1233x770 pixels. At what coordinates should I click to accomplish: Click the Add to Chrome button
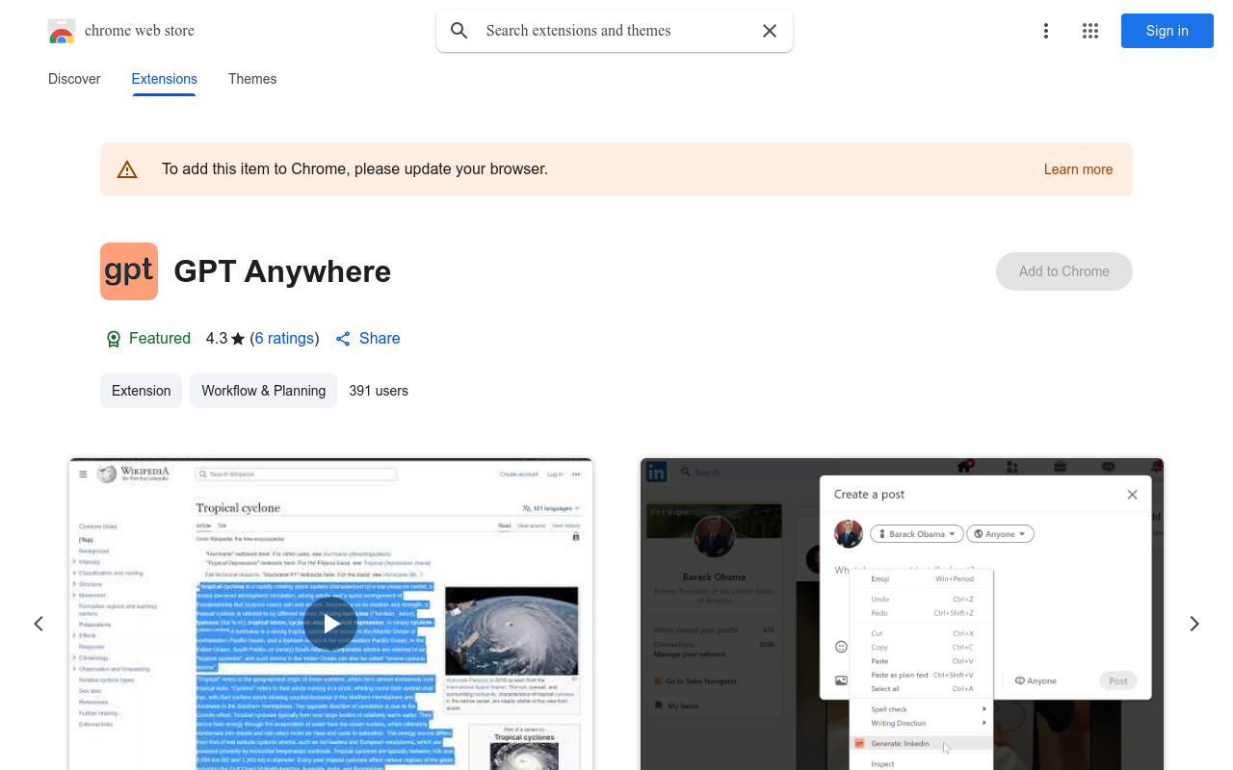[1064, 271]
